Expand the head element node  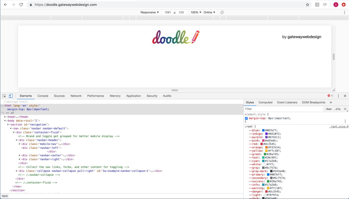pyautogui.click(x=5, y=117)
